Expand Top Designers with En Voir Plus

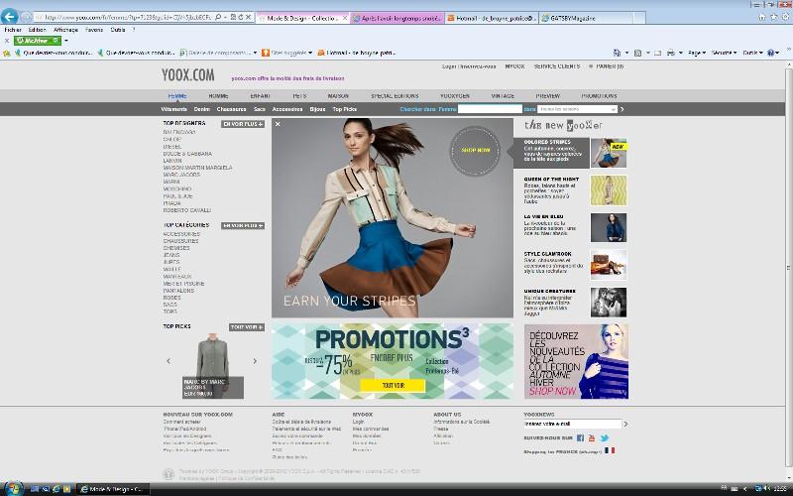tap(243, 124)
